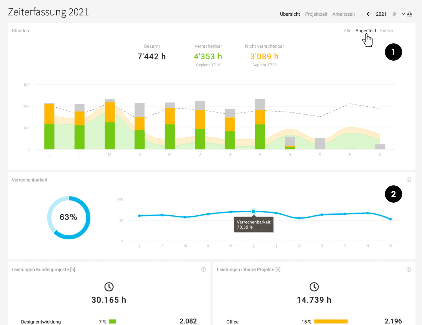Switch to the Projektzeit tab
Image resolution: width=422 pixels, height=325 pixels.
(x=316, y=14)
